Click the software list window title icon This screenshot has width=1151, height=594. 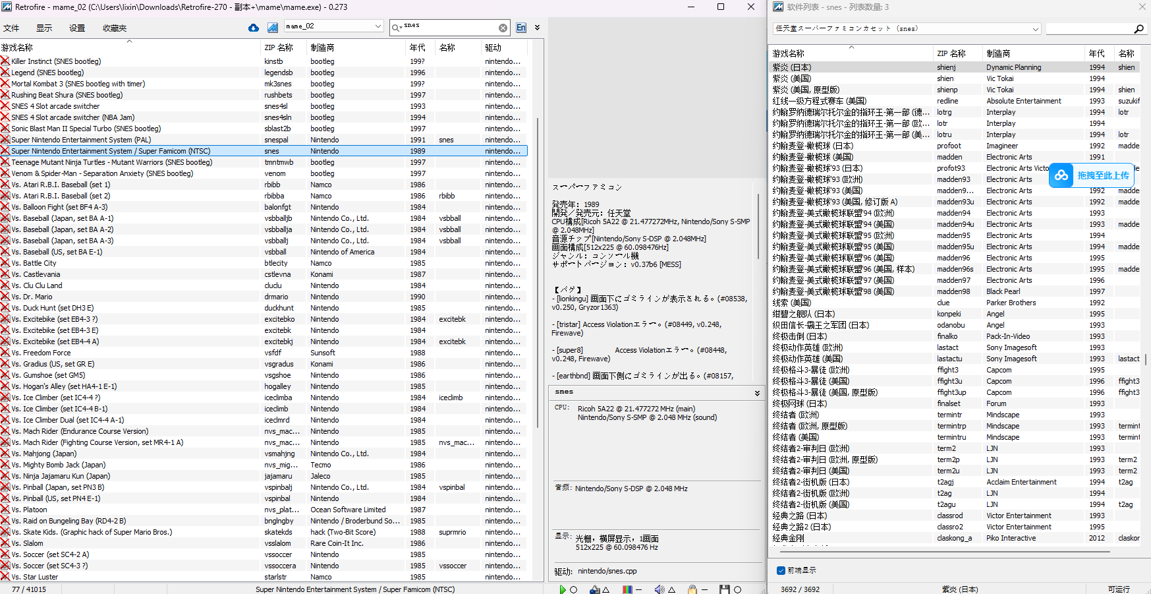coord(778,7)
